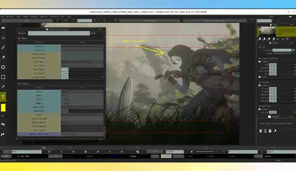
Task: Enable the Color Controls checkbox
Action: tap(260, 61)
